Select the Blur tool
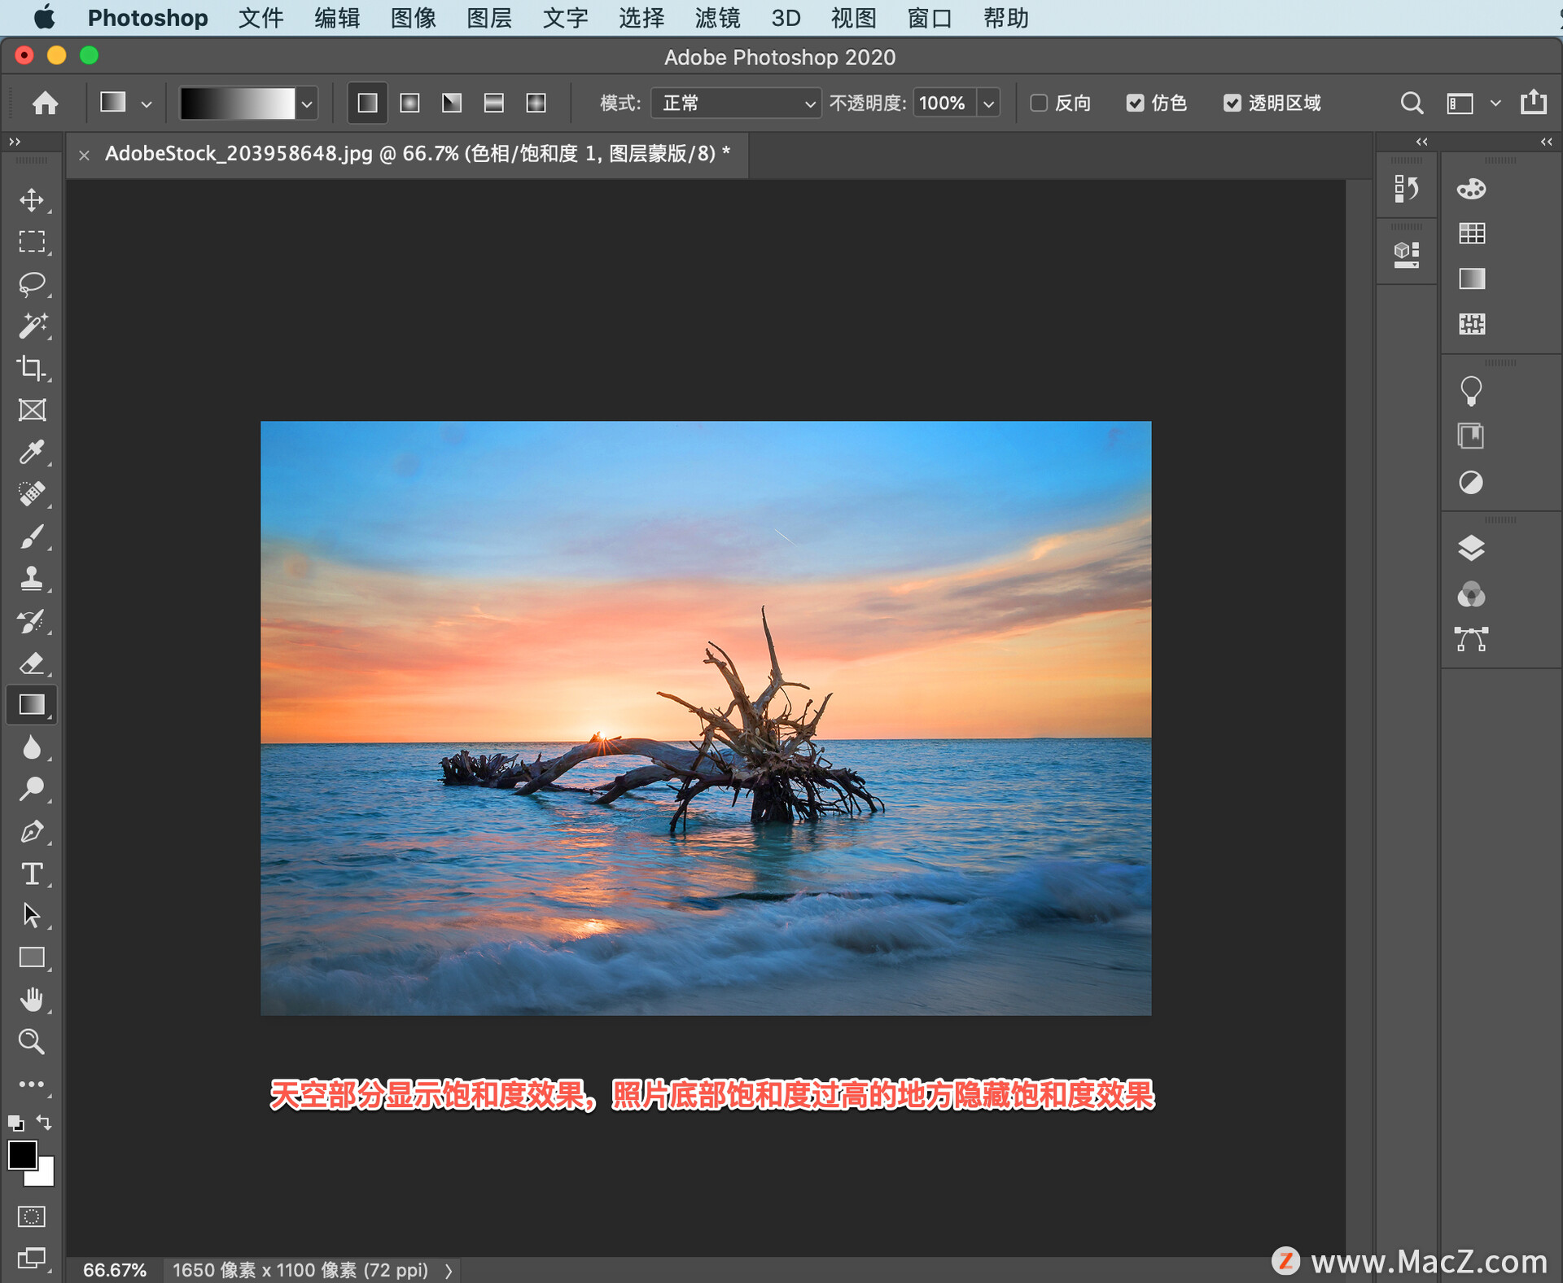 pos(32,747)
